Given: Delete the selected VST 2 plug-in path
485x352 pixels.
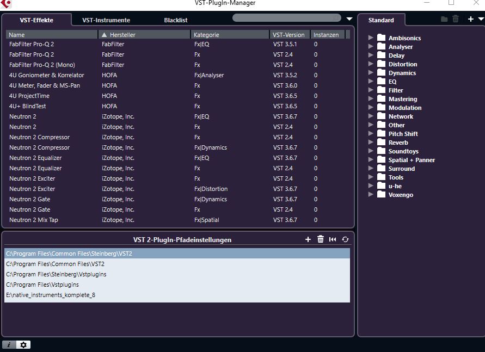Looking at the screenshot, I should coord(321,239).
